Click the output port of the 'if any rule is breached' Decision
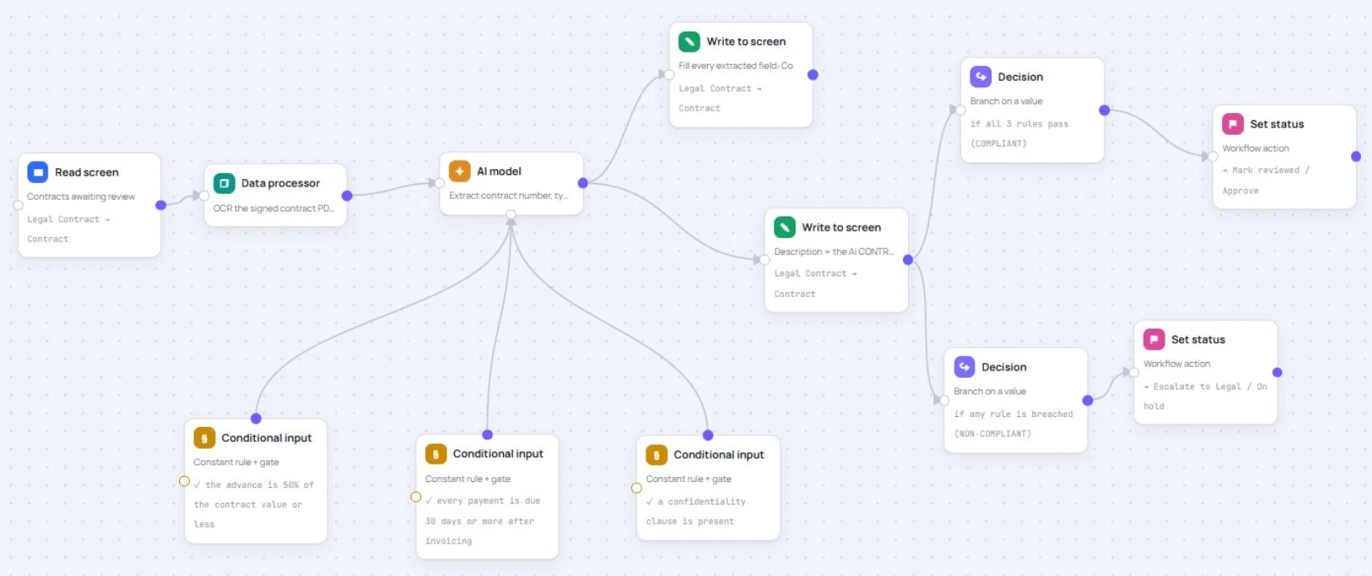1372x576 pixels. pyautogui.click(x=1088, y=400)
